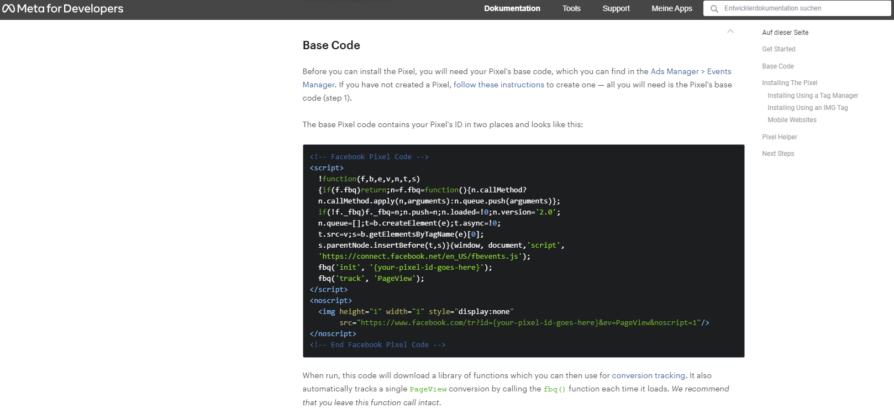Open the conversion tracking link
The image size is (894, 408).
click(x=648, y=376)
